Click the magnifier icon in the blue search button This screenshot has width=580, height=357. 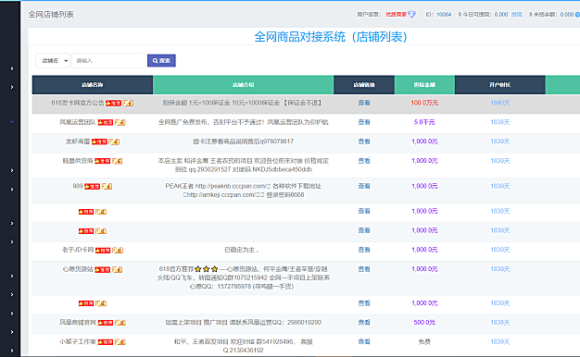pyautogui.click(x=156, y=60)
